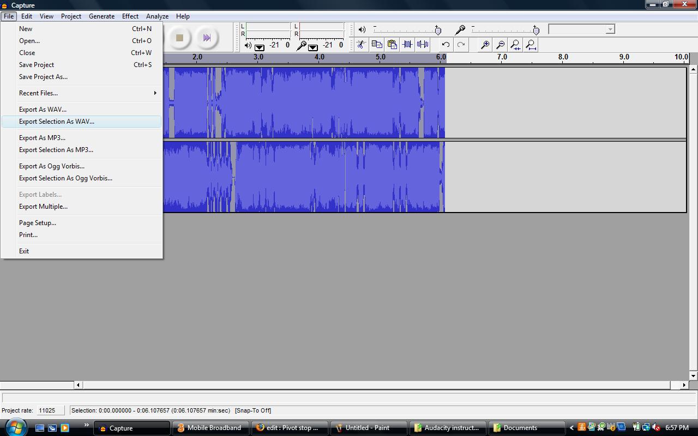This screenshot has height=436, width=698.
Task: Choose Page Setup...
Action: pyautogui.click(x=81, y=223)
